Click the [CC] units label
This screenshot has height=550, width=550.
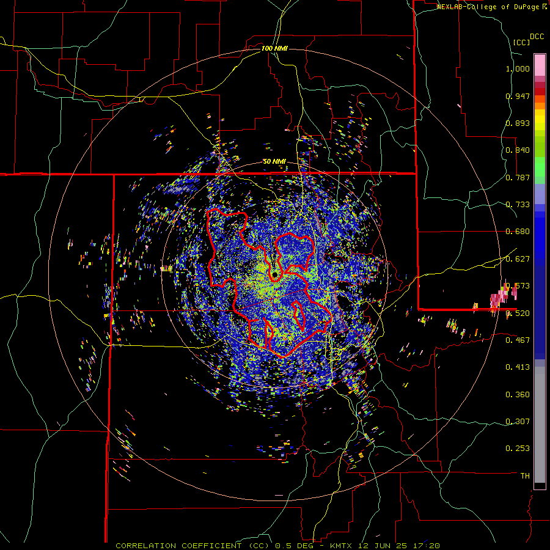pyautogui.click(x=521, y=42)
